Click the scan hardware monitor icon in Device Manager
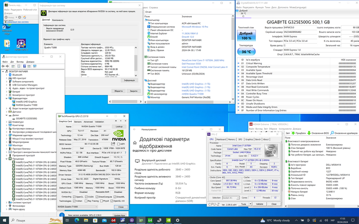This screenshot has width=359, height=224. 34,66
